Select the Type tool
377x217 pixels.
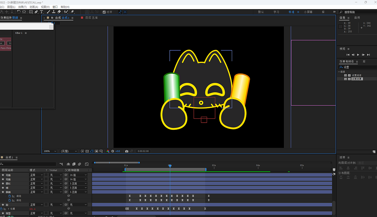42,12
